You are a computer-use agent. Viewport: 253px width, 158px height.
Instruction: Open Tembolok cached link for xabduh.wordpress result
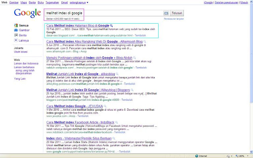pos(141,68)
